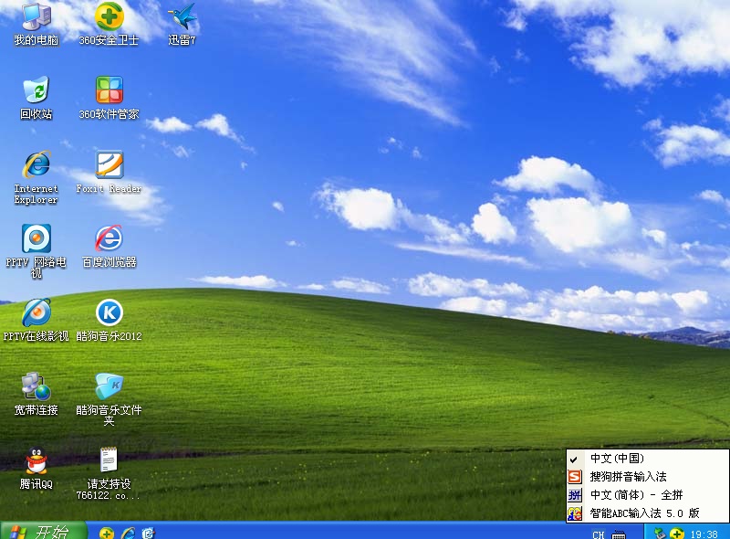
Task: Select the 回收站 recycle bin icon
Action: click(36, 90)
